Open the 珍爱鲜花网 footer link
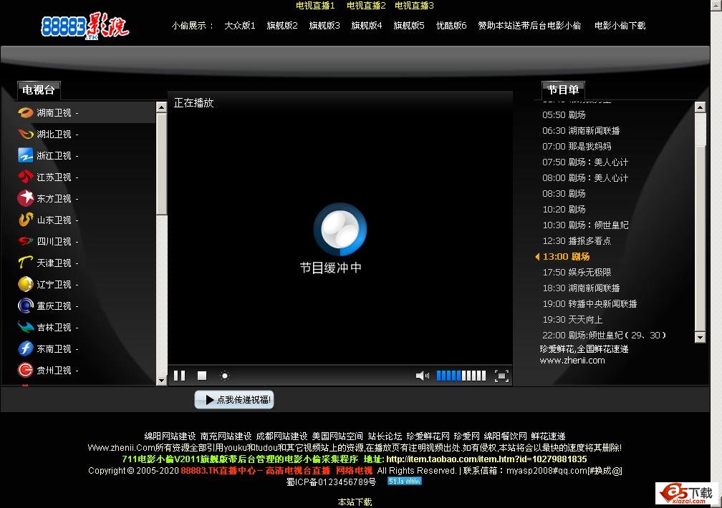This screenshot has width=722, height=508. (428, 436)
